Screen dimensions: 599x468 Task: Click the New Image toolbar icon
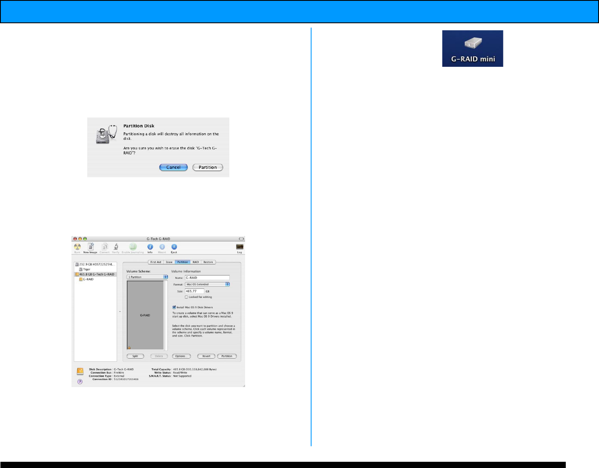[91, 247]
